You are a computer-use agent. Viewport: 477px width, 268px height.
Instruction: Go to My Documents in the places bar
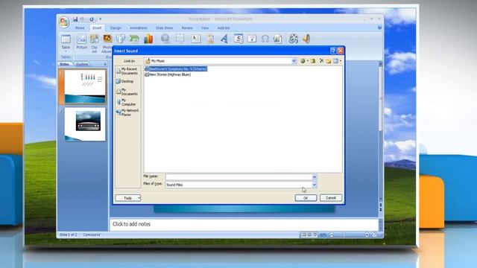[x=127, y=92]
